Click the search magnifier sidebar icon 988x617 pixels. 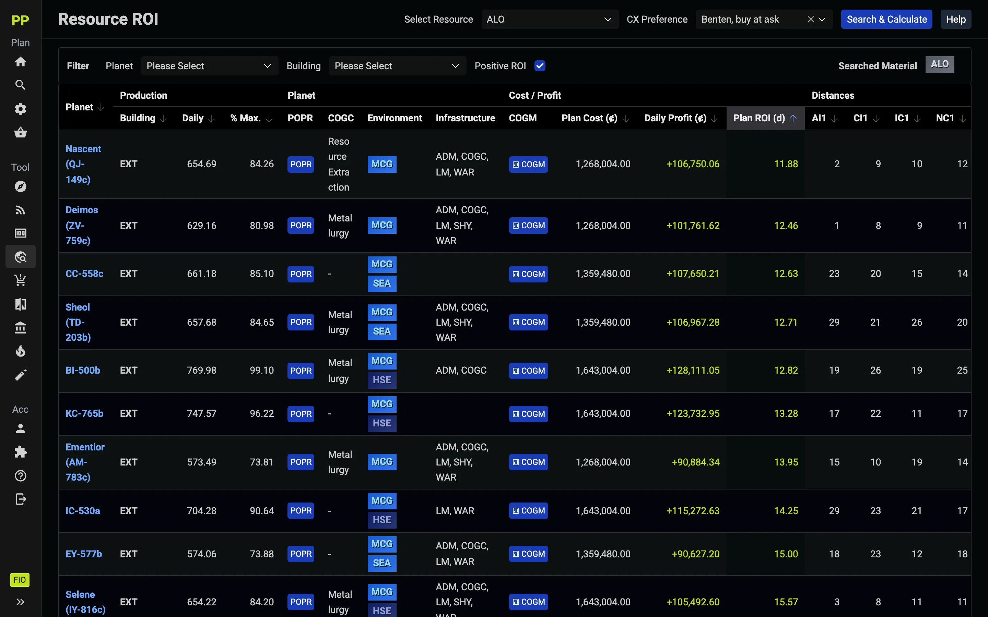tap(21, 85)
